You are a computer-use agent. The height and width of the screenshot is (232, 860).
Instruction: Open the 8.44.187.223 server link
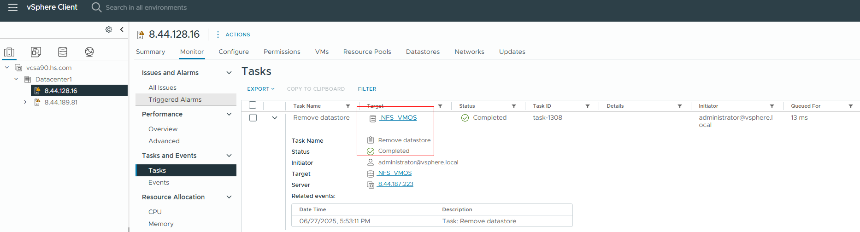click(395, 184)
